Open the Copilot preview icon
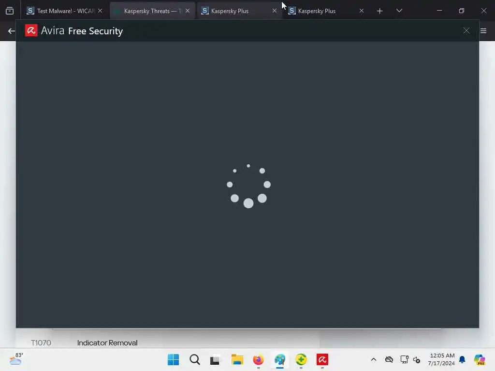Image resolution: width=495 pixels, height=371 pixels. click(479, 359)
